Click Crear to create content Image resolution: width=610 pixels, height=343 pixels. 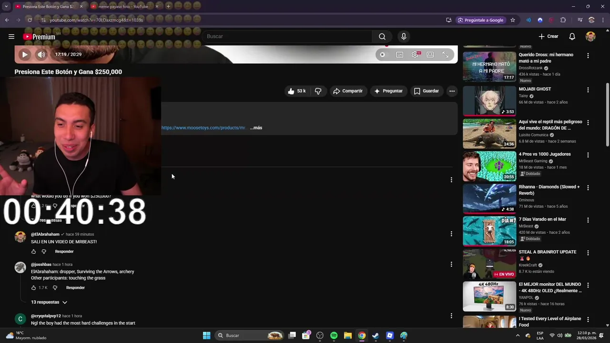pyautogui.click(x=548, y=36)
